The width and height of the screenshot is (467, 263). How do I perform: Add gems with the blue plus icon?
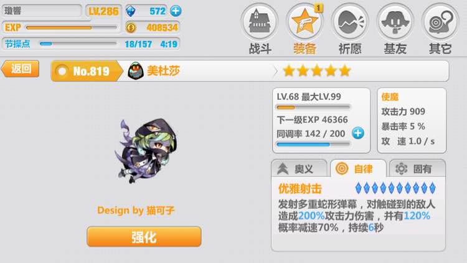pos(176,11)
